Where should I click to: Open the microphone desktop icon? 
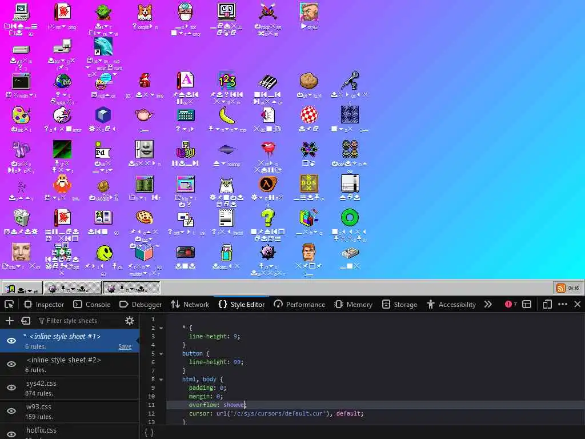coord(350,81)
